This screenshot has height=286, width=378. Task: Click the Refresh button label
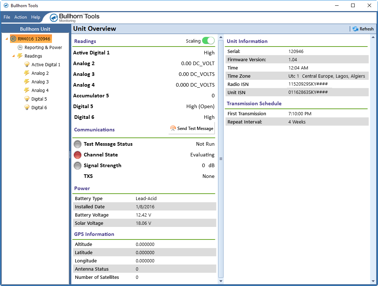click(367, 29)
